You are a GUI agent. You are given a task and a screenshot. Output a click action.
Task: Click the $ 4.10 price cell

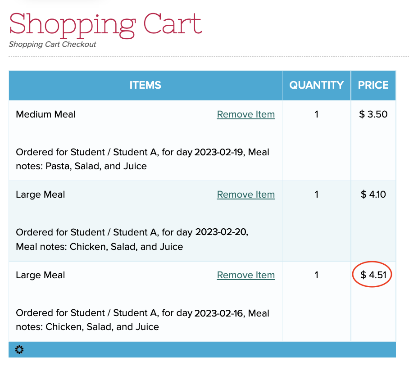tap(373, 194)
